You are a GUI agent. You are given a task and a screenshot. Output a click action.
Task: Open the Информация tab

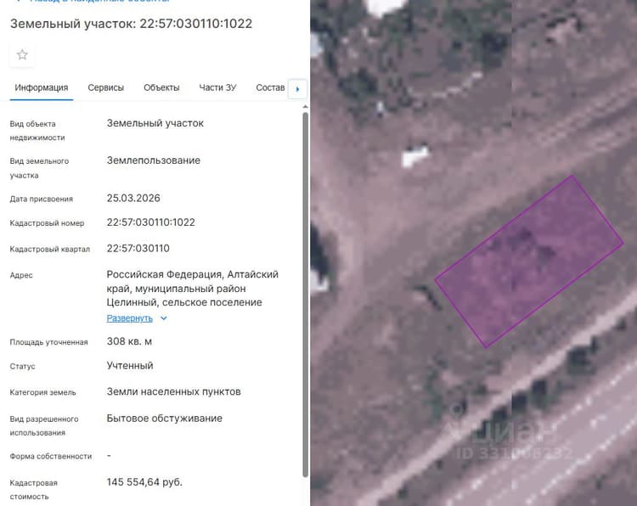click(x=42, y=87)
